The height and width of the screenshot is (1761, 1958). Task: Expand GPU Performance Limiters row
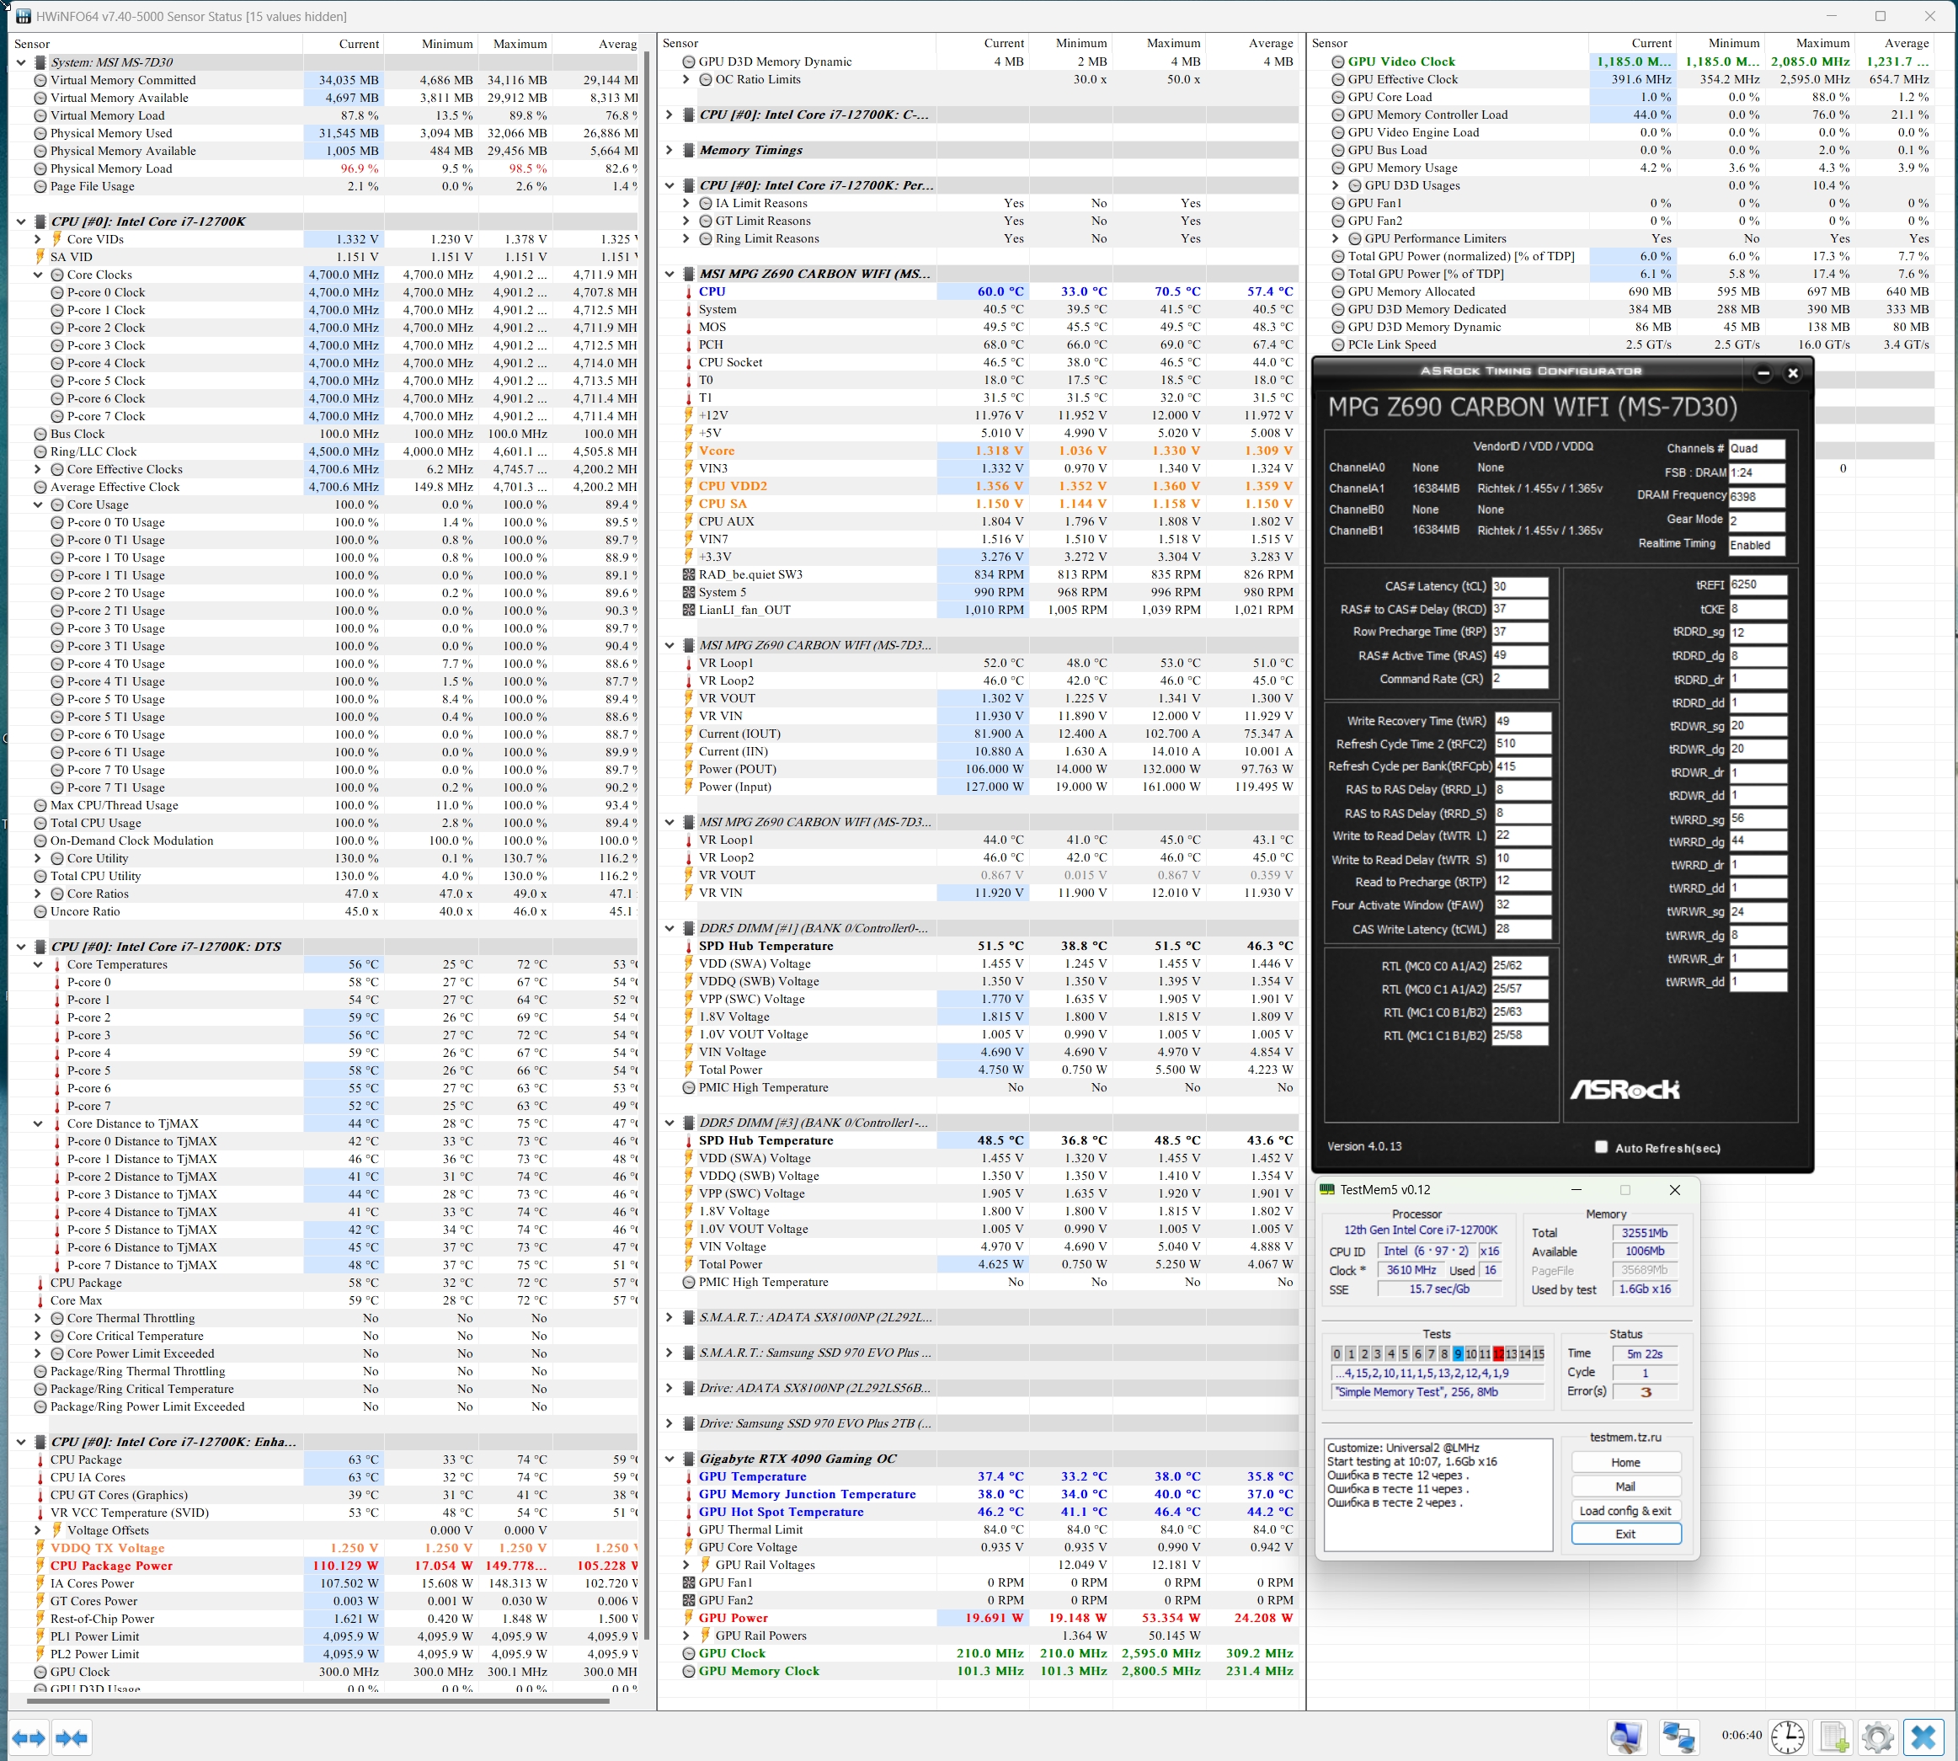pos(1336,238)
